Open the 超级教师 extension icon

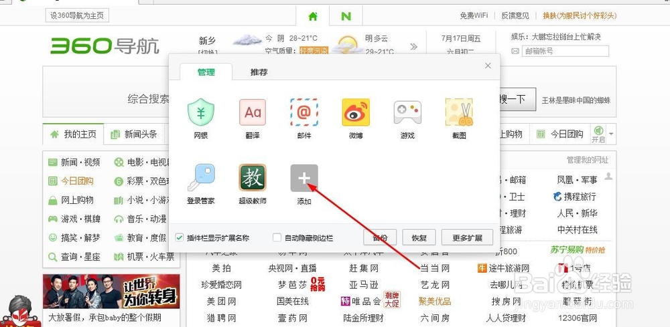(x=252, y=178)
